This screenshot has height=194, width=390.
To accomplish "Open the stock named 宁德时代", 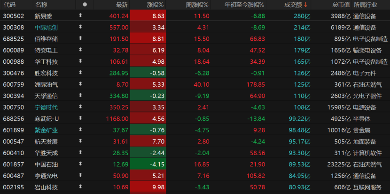I will click(x=46, y=107).
